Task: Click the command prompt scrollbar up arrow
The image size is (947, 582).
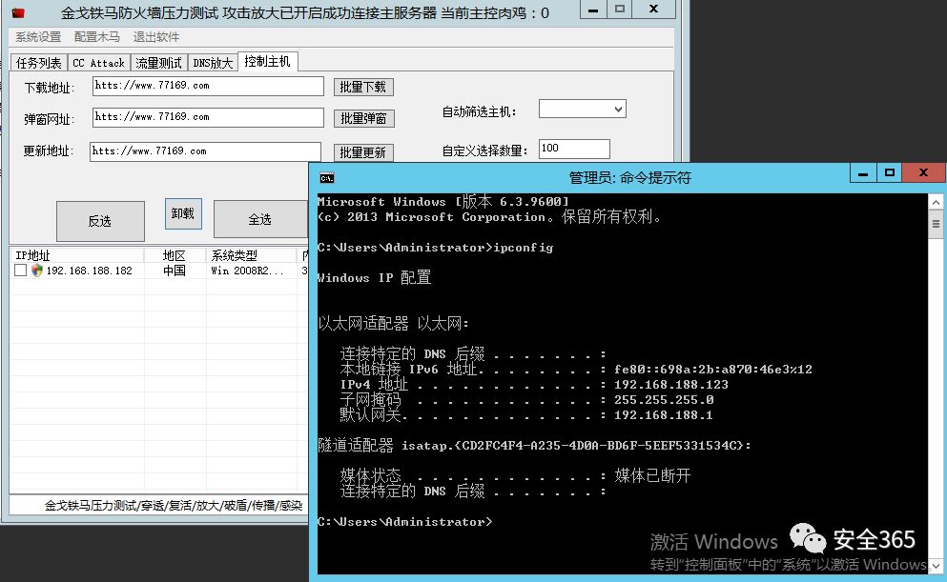Action: [936, 202]
